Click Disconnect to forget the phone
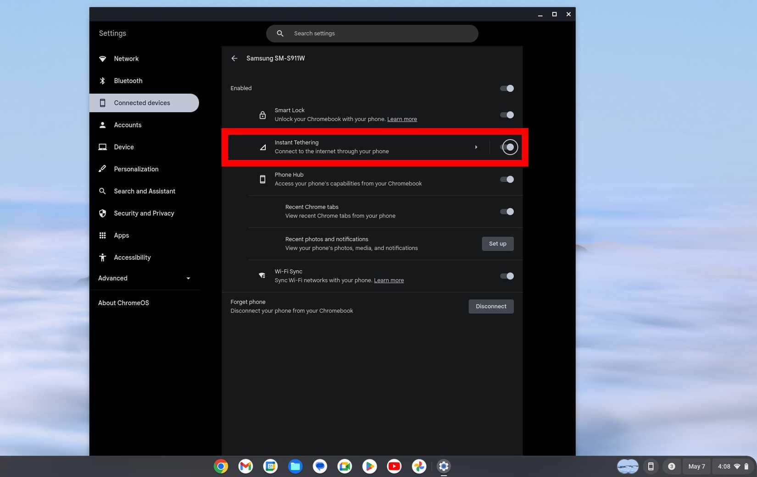 pyautogui.click(x=491, y=306)
